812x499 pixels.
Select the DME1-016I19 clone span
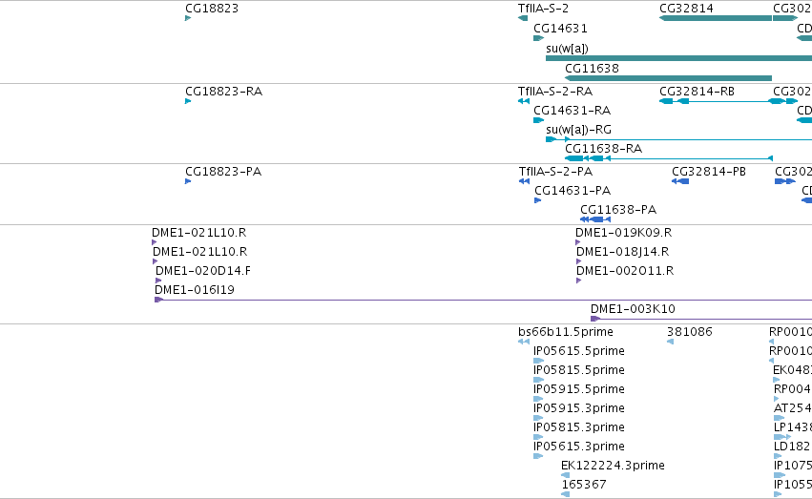coord(483,300)
